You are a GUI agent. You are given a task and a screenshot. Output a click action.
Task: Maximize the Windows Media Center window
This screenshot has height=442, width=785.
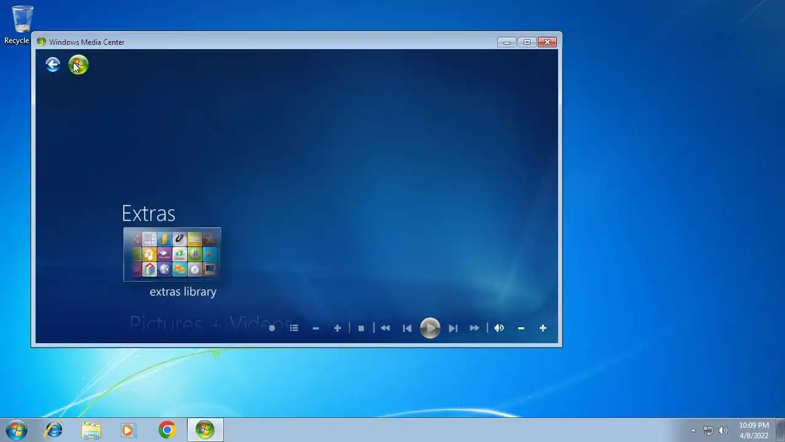coord(527,42)
